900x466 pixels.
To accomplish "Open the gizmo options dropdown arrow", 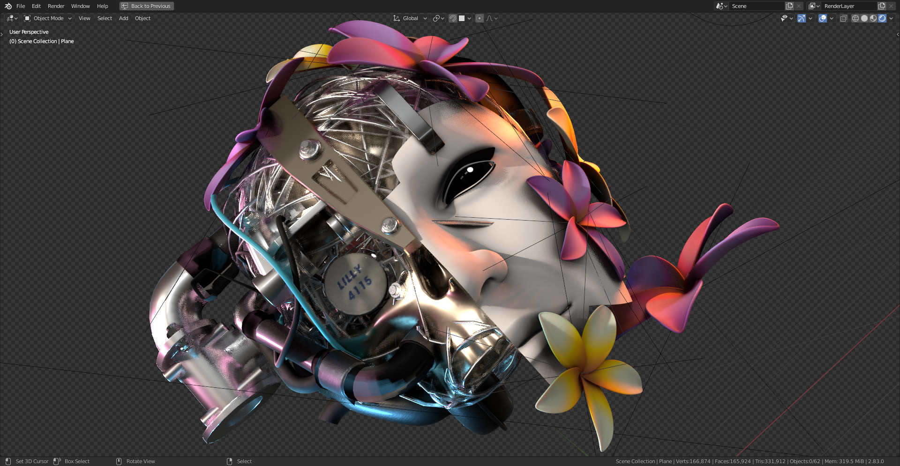I will (810, 18).
